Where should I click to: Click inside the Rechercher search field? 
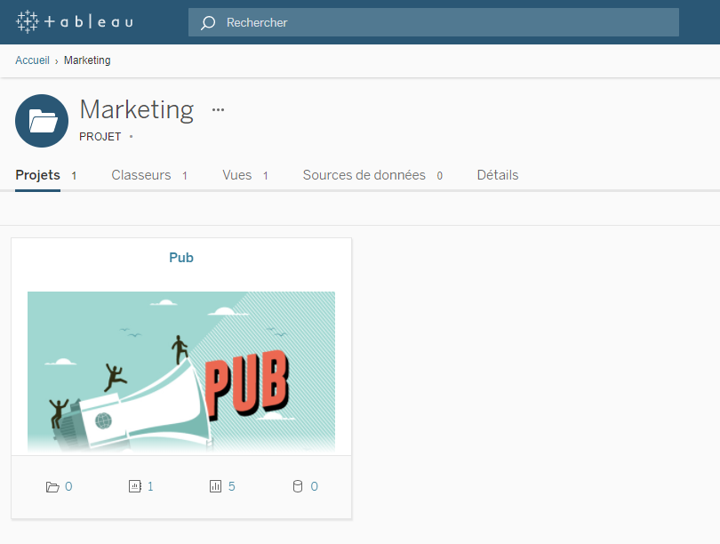pyautogui.click(x=400, y=21)
